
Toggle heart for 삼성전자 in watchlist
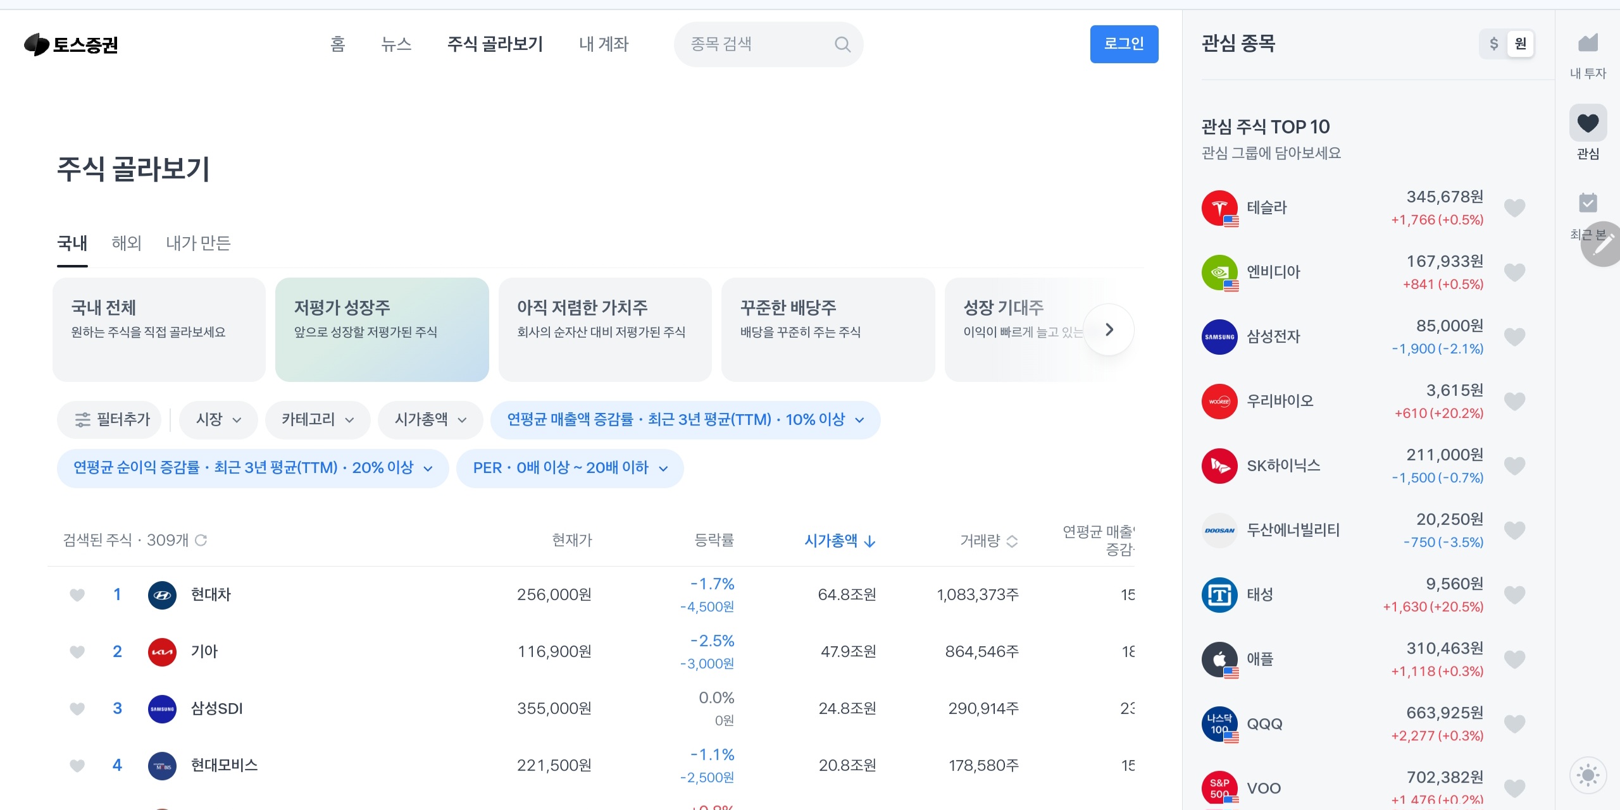(1514, 337)
